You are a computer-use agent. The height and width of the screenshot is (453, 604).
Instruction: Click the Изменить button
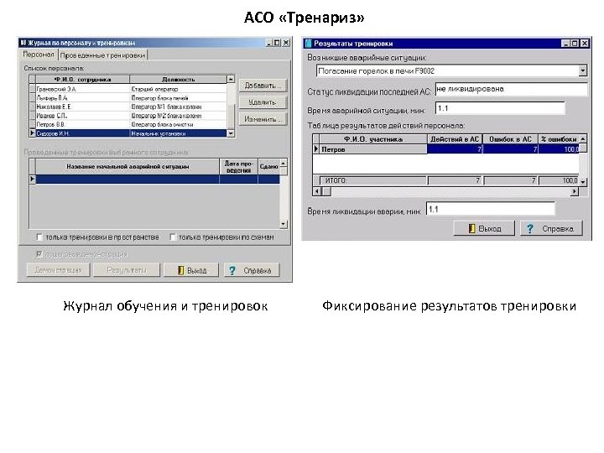(263, 119)
